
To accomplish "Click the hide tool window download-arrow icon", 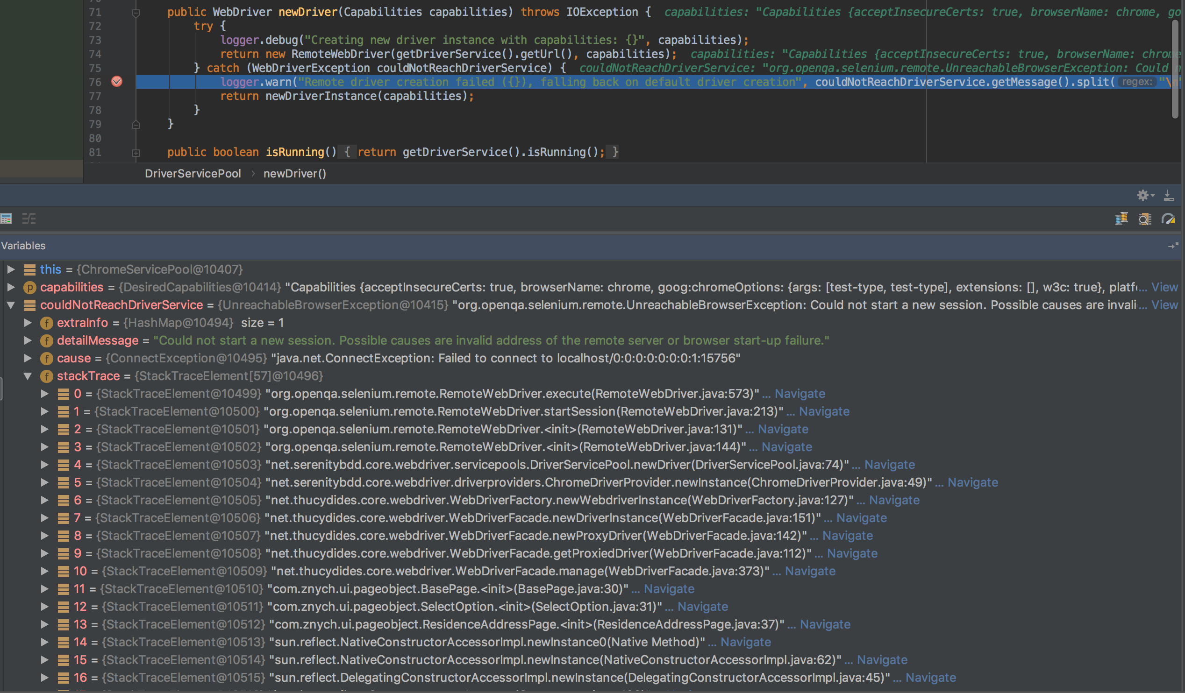I will tap(1169, 195).
